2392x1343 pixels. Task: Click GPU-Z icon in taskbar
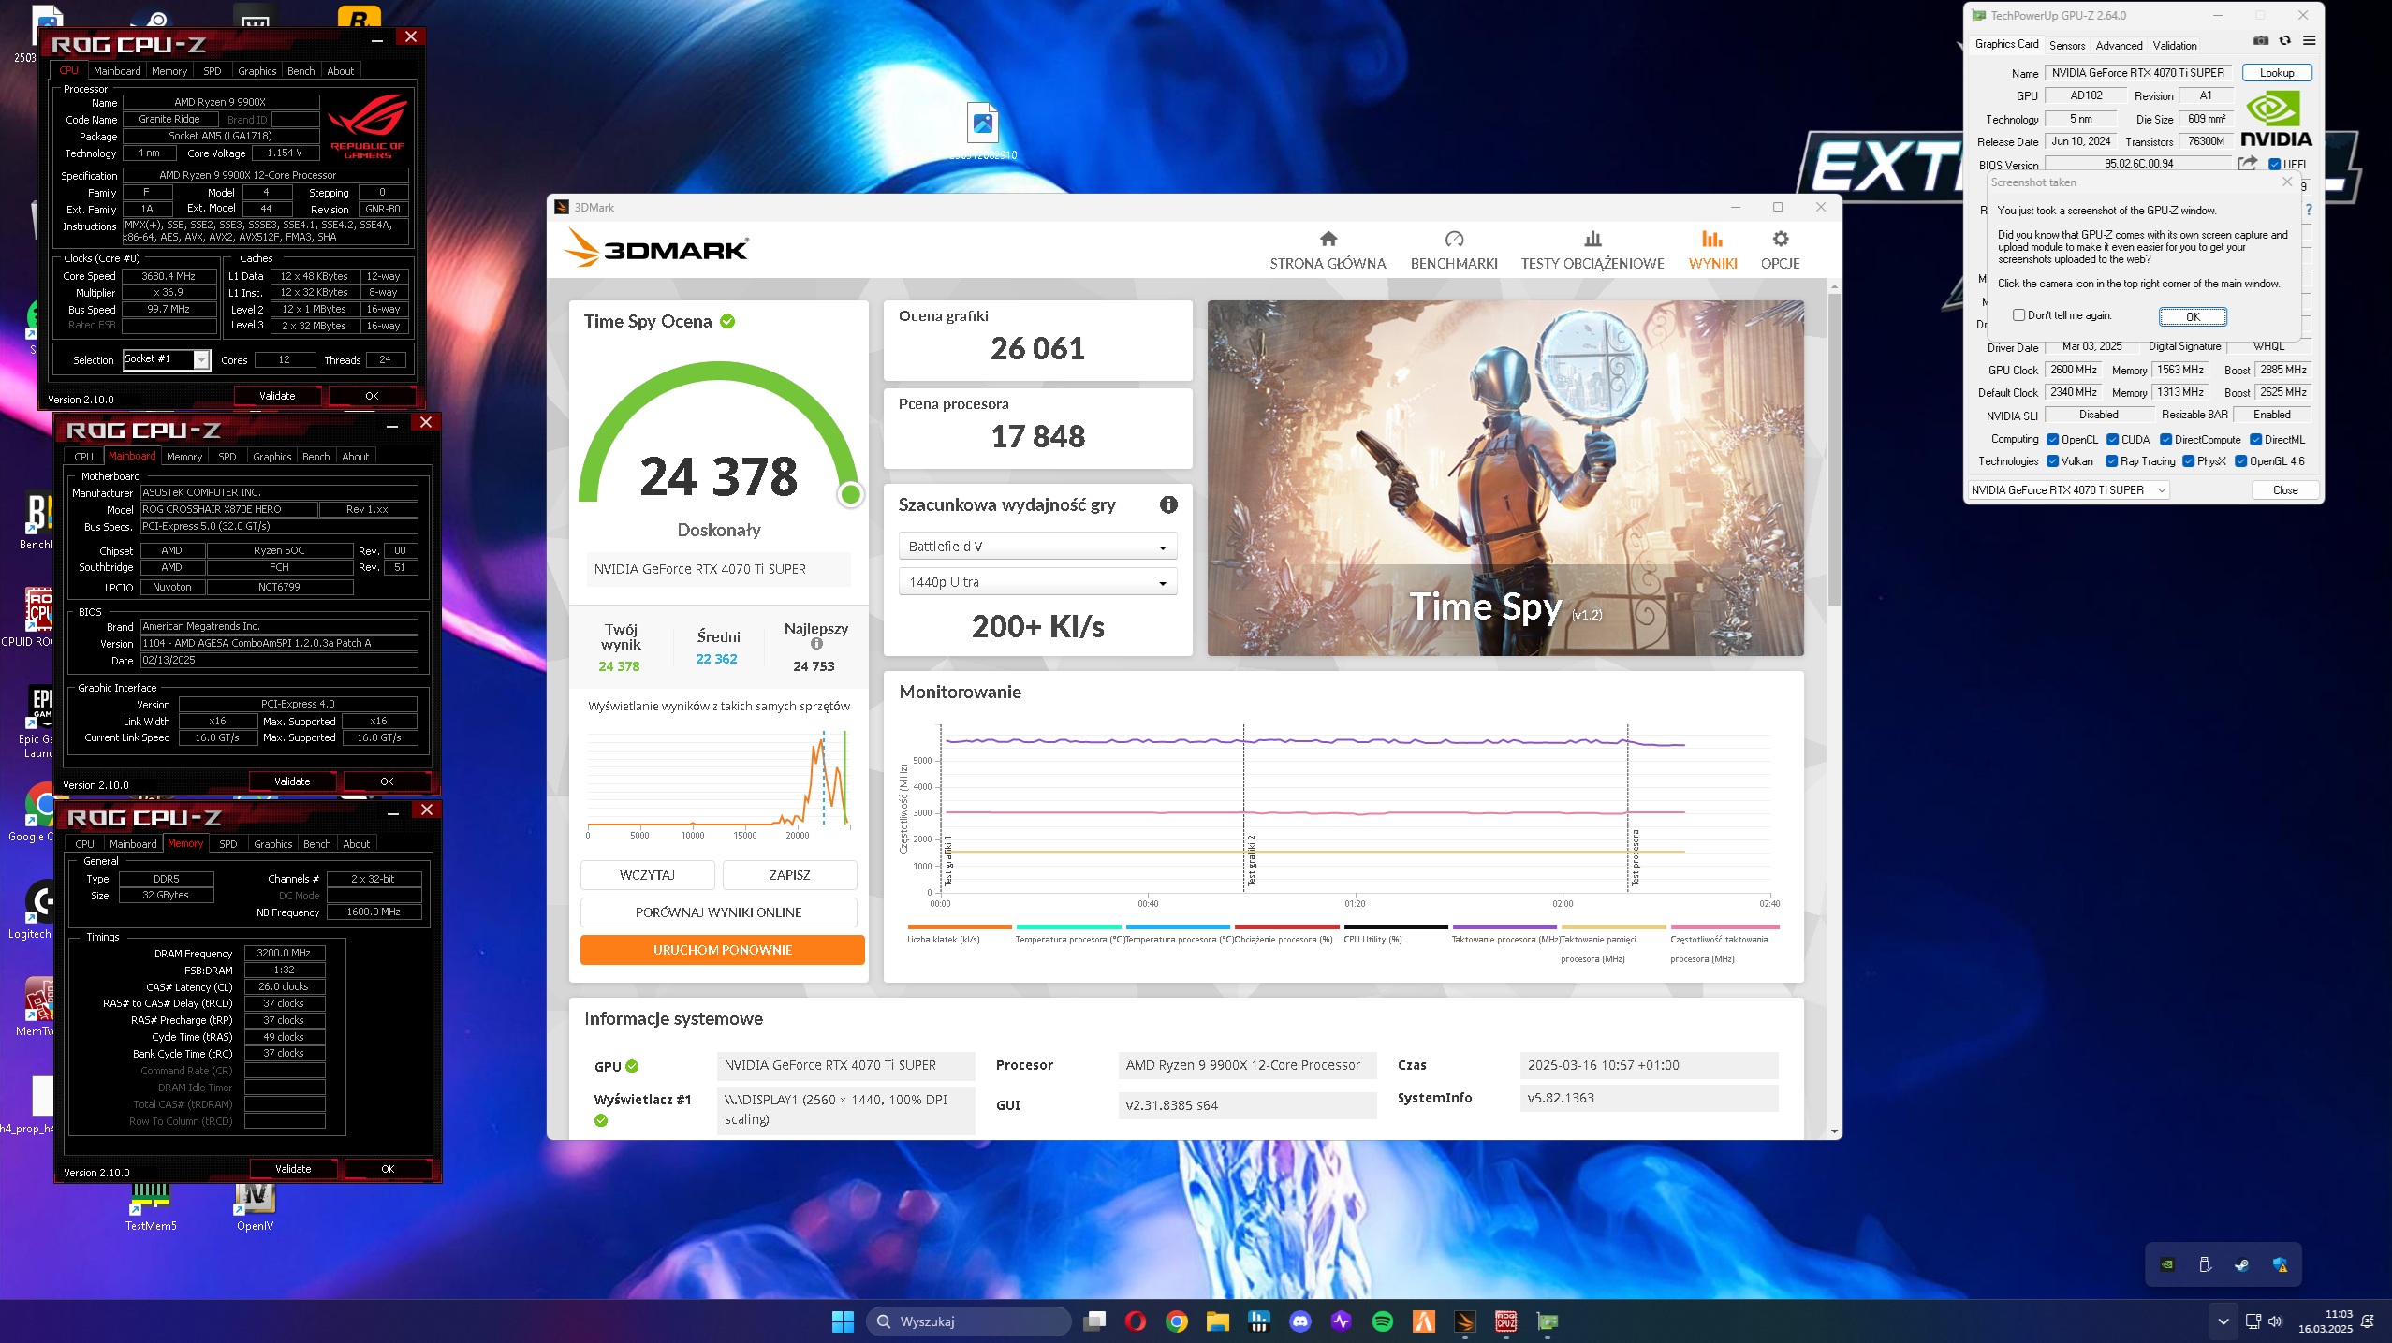pos(1547,1321)
